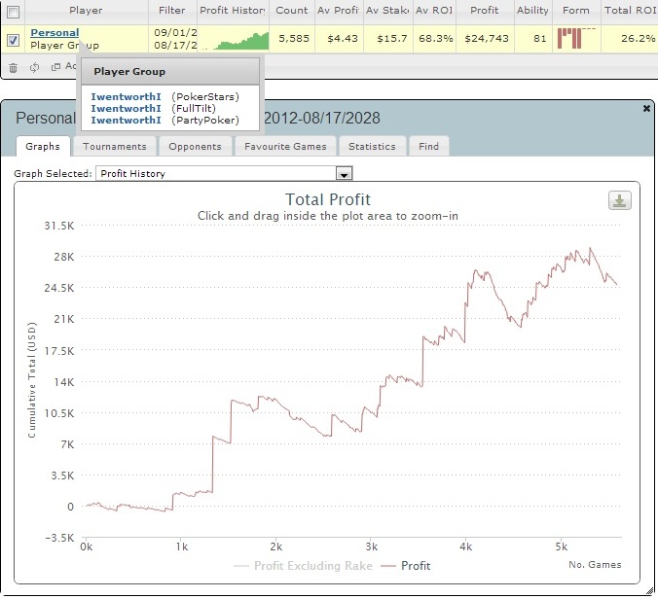Open IwentworthI PartyPoker player link
658x599 pixels.
126,120
